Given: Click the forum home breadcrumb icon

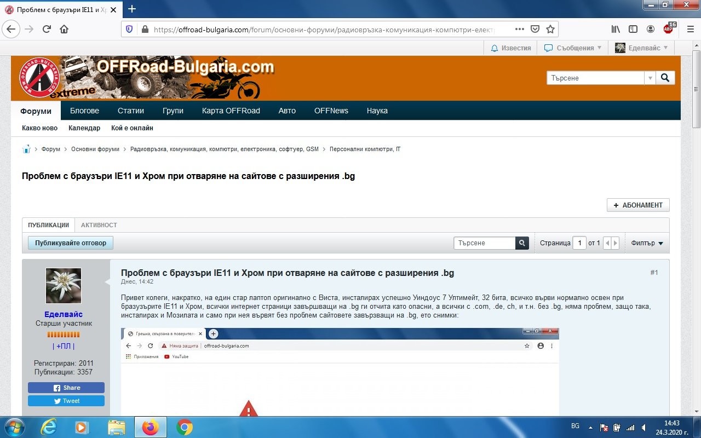Looking at the screenshot, I should point(26,149).
